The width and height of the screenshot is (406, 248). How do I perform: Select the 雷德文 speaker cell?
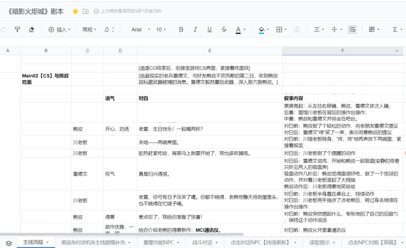(x=88, y=174)
